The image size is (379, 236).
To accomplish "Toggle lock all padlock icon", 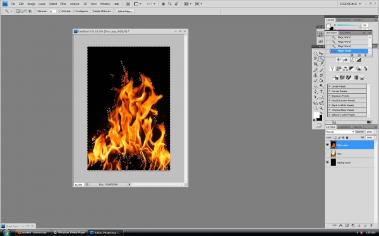I will [x=347, y=137].
